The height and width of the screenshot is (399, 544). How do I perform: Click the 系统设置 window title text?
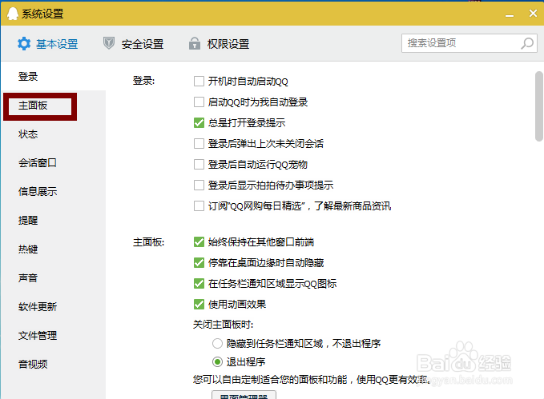(42, 14)
